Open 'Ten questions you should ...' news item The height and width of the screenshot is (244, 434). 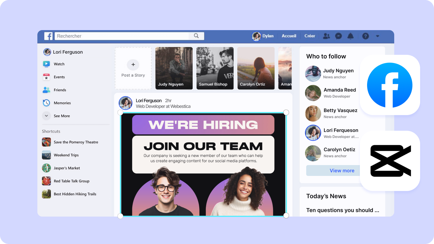click(x=343, y=210)
